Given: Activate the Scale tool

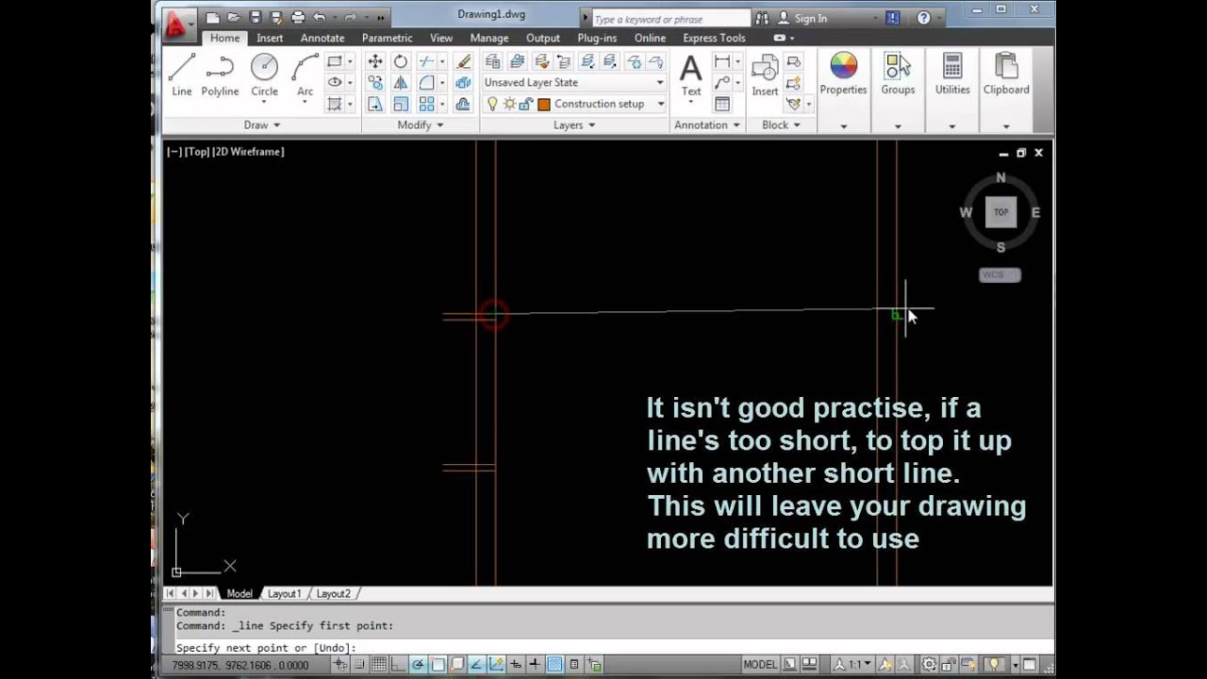Looking at the screenshot, I should (x=401, y=104).
